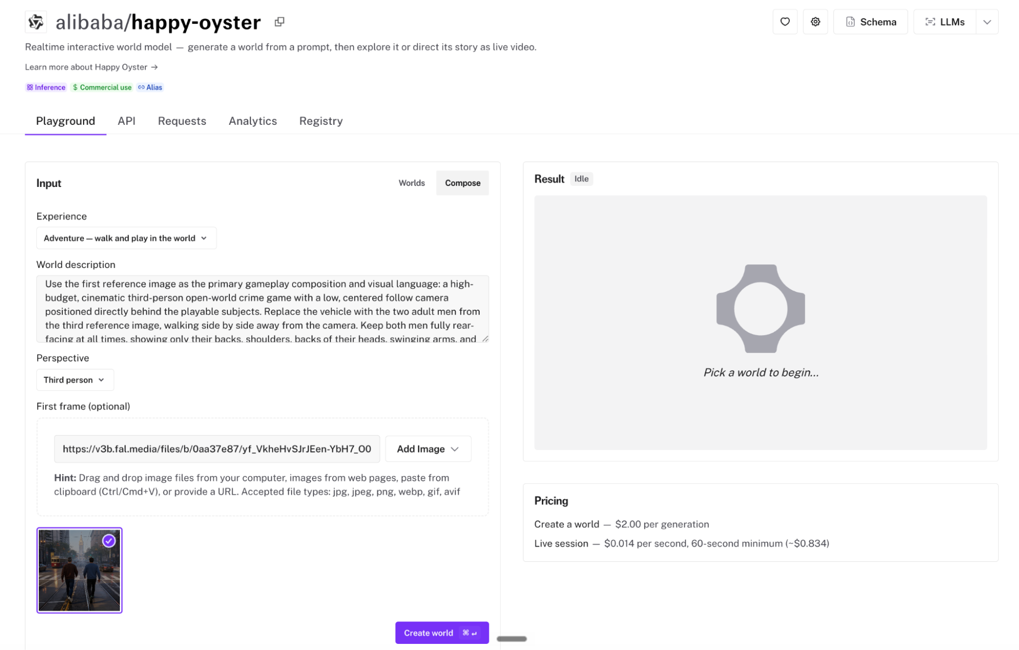
Task: Open the Experience Adventure dropdown
Action: 126,238
